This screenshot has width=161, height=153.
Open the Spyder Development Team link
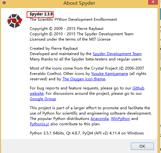117,54
